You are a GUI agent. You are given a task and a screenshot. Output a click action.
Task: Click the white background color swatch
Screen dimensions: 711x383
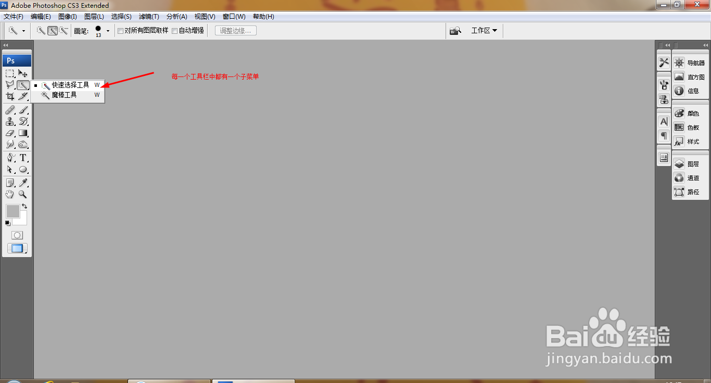[22, 221]
